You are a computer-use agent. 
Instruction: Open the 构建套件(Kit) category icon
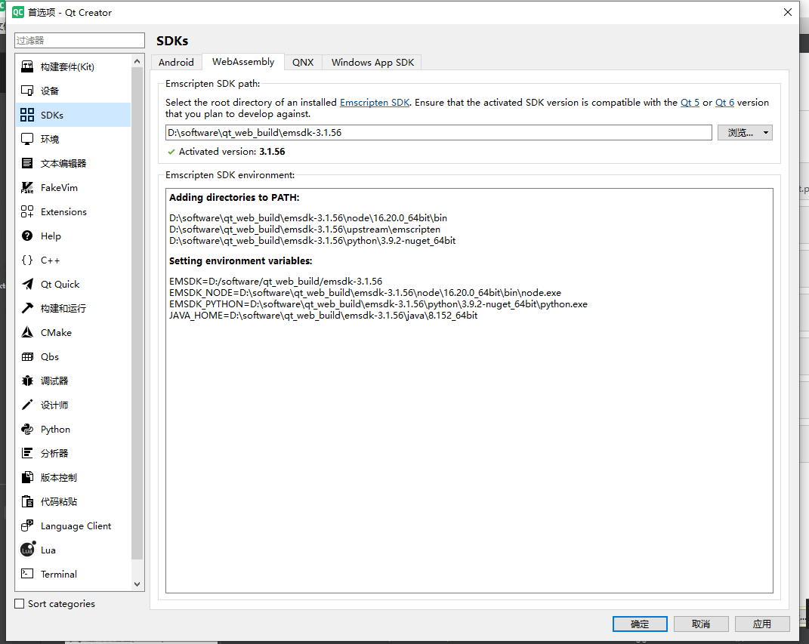coord(27,66)
